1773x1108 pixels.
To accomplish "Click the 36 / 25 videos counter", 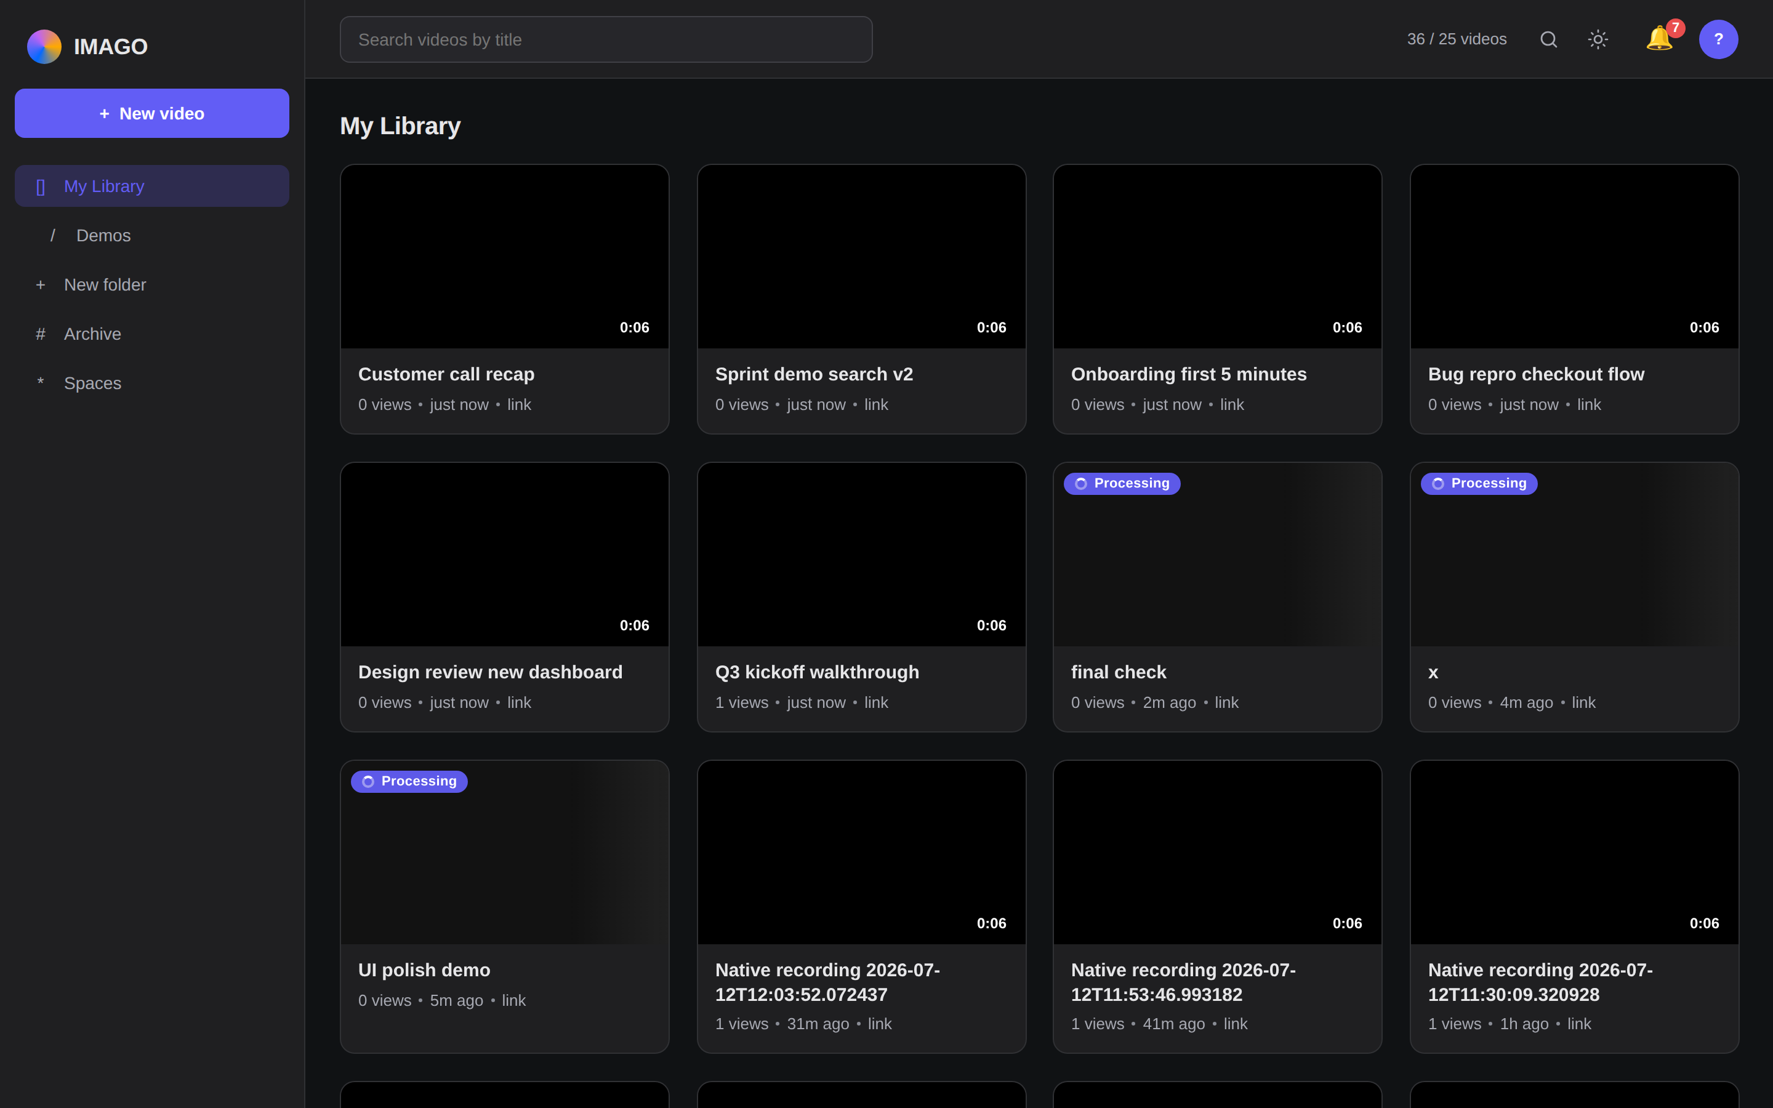I will coord(1457,39).
